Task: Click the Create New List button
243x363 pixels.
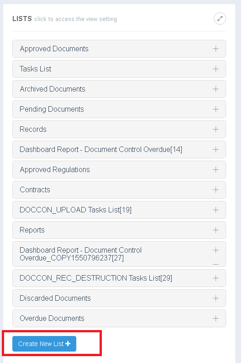Action: coord(44,344)
